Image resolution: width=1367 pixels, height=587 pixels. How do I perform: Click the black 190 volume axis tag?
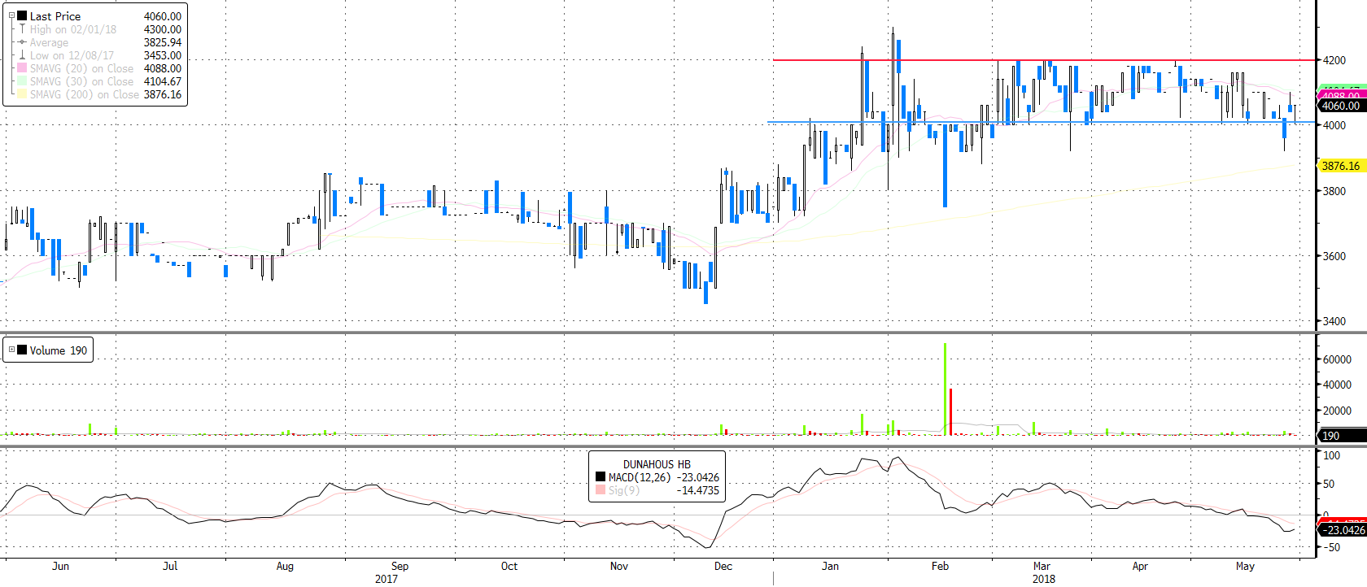tap(1341, 436)
